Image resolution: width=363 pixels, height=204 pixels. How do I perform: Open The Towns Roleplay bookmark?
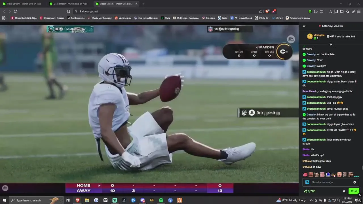coord(146,18)
